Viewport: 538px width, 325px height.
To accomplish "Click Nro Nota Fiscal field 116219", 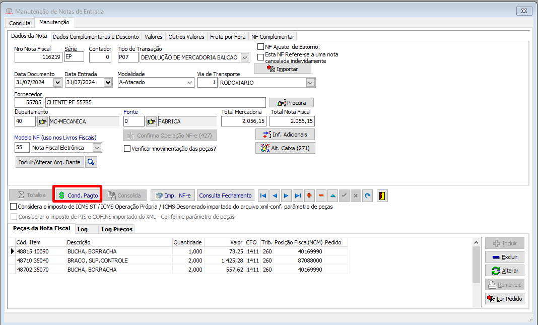I will coord(38,57).
